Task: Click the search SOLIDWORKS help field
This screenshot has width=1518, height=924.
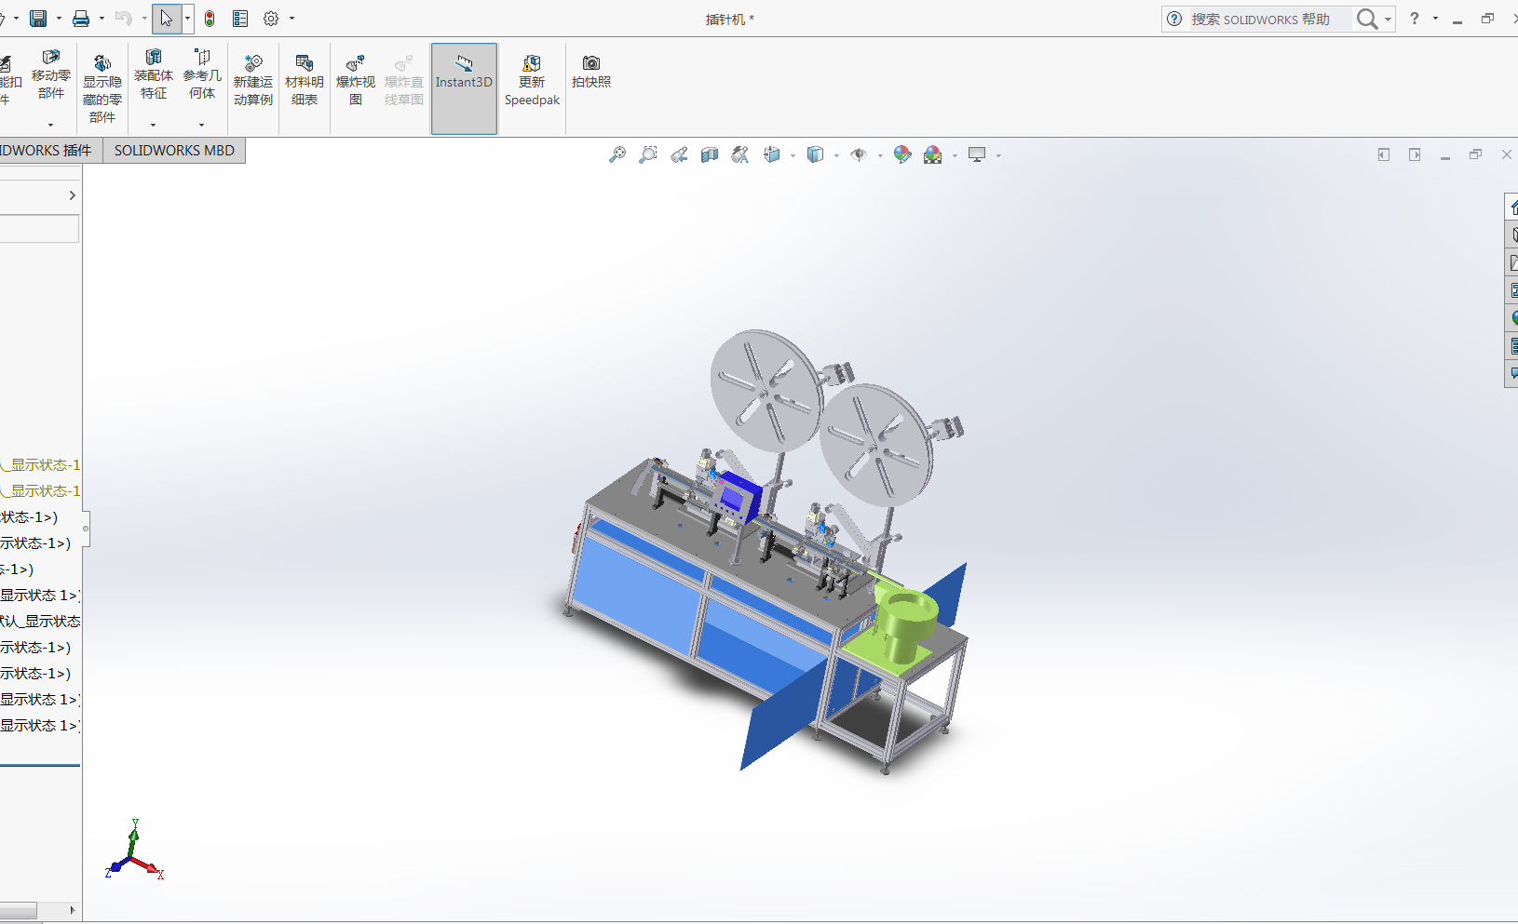Action: pos(1268,20)
